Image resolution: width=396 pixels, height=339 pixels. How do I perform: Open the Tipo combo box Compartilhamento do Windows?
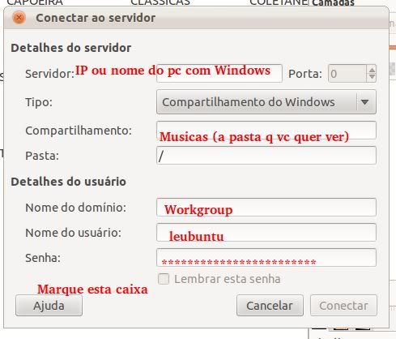tap(266, 102)
